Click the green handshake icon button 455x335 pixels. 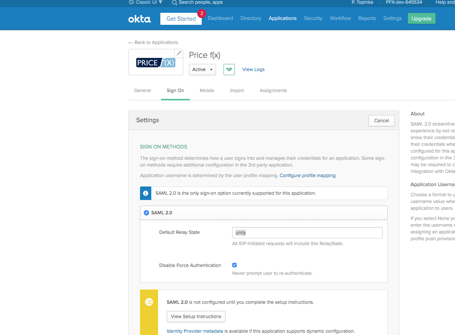[229, 70]
